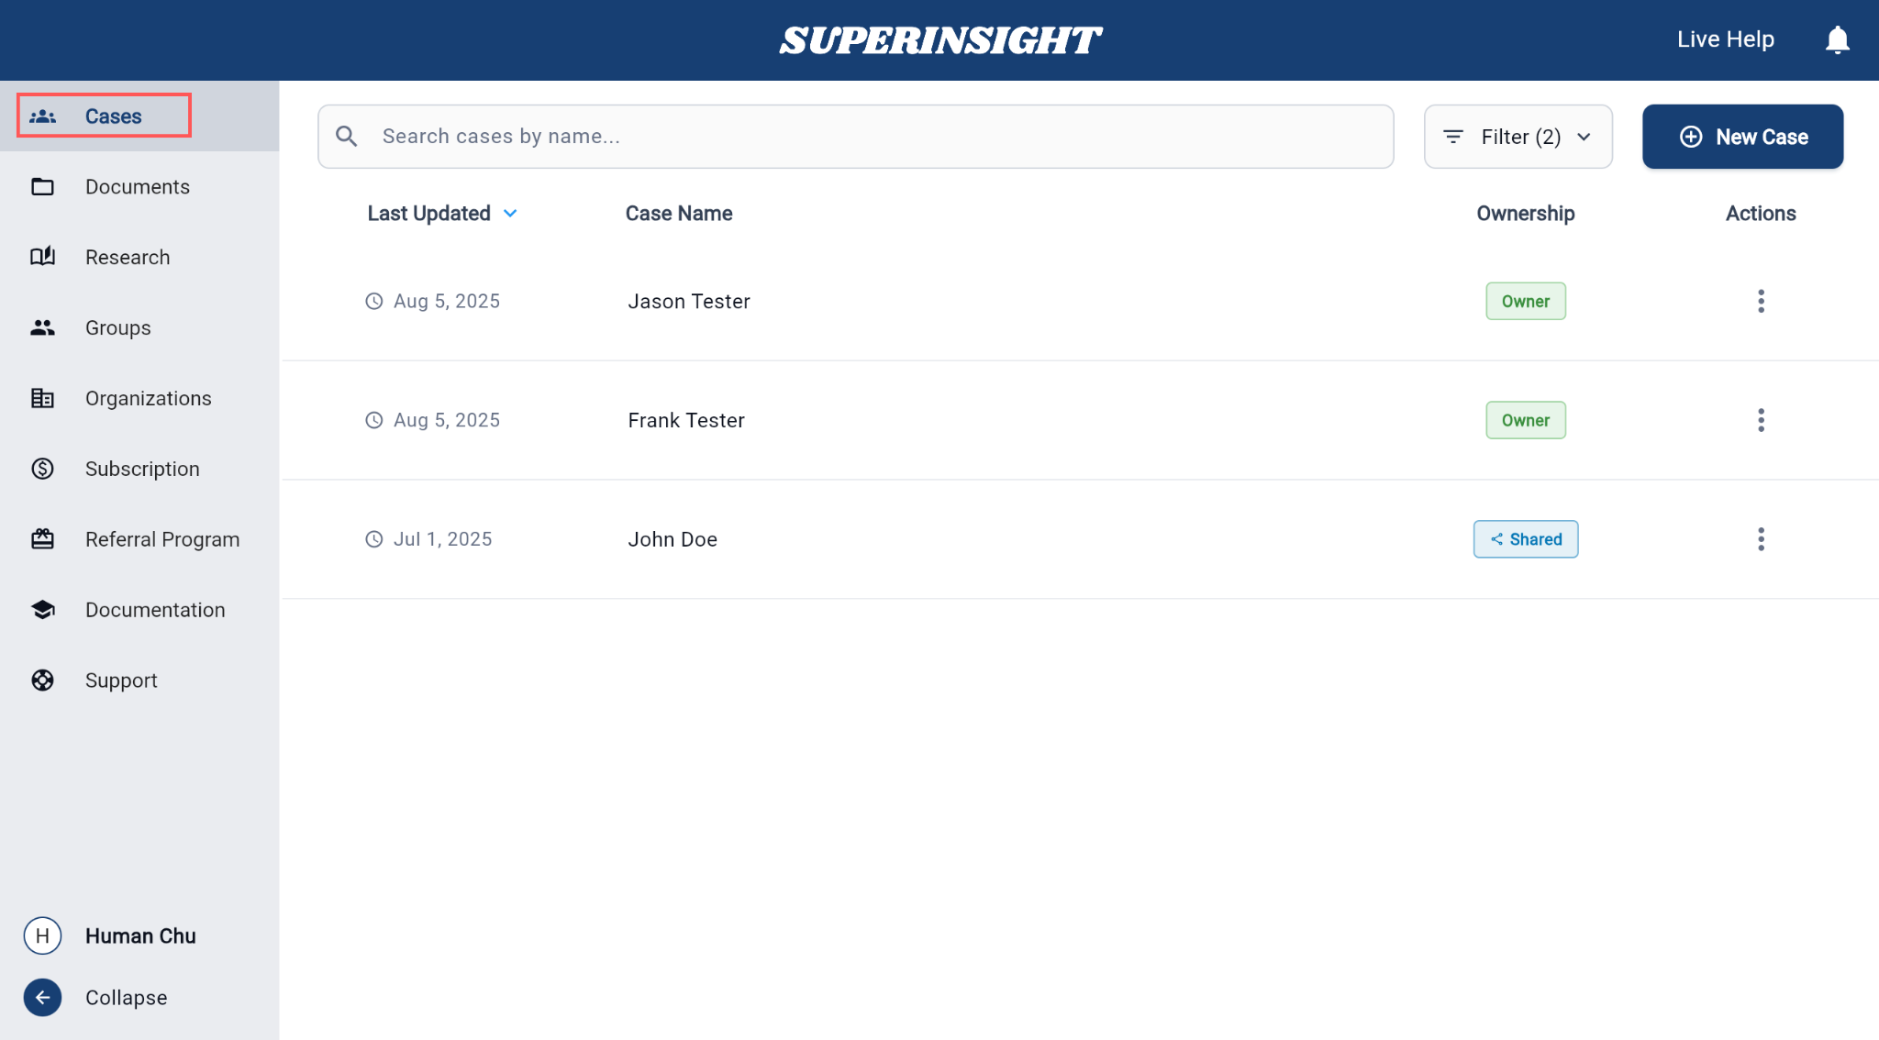Click the Referral Program gift icon
The width and height of the screenshot is (1879, 1040).
click(x=42, y=539)
